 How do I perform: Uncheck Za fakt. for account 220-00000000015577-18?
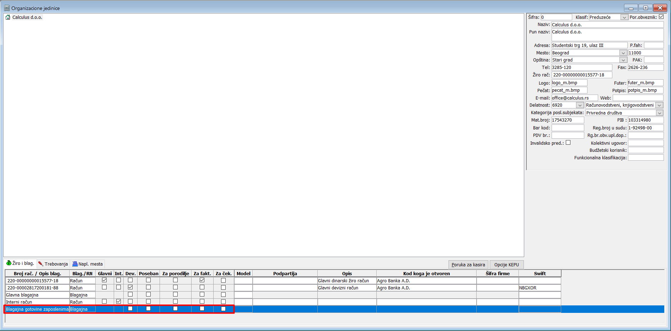(202, 280)
